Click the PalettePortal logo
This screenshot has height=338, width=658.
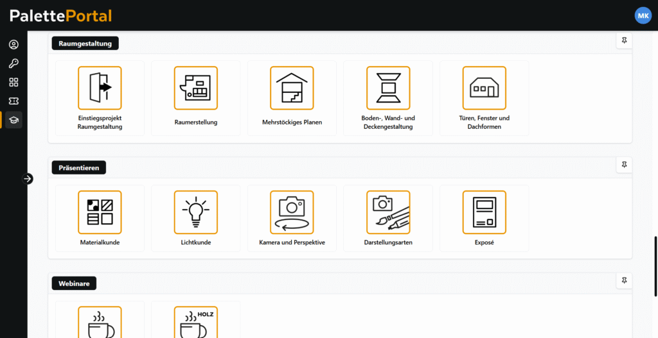[x=61, y=15]
